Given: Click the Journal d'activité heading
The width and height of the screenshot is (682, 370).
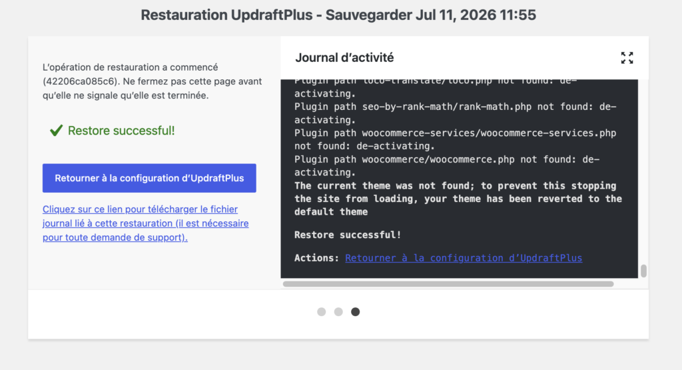Looking at the screenshot, I should (x=344, y=57).
